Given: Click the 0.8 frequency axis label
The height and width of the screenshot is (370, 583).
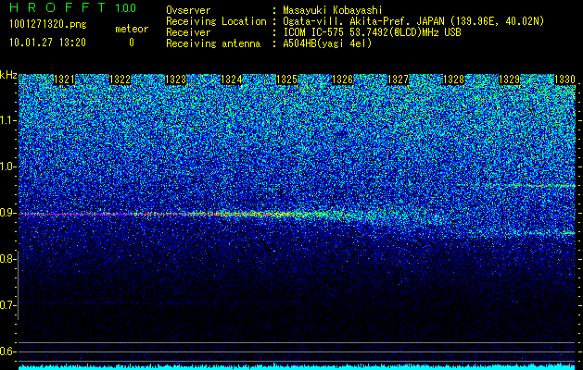Looking at the screenshot, I should (8, 259).
